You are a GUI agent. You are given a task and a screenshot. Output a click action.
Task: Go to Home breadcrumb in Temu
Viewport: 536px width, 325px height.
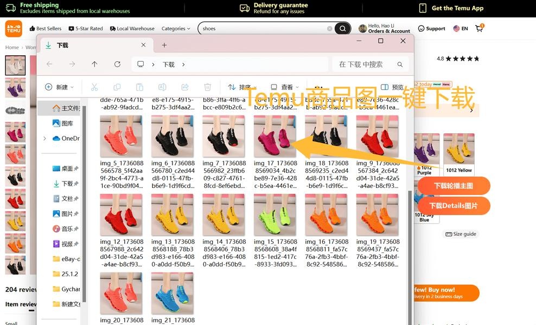tap(12, 48)
